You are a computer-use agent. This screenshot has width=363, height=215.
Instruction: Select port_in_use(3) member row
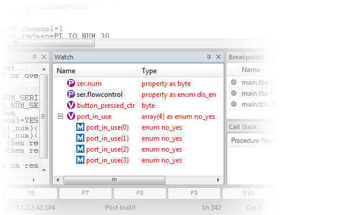[x=108, y=160]
